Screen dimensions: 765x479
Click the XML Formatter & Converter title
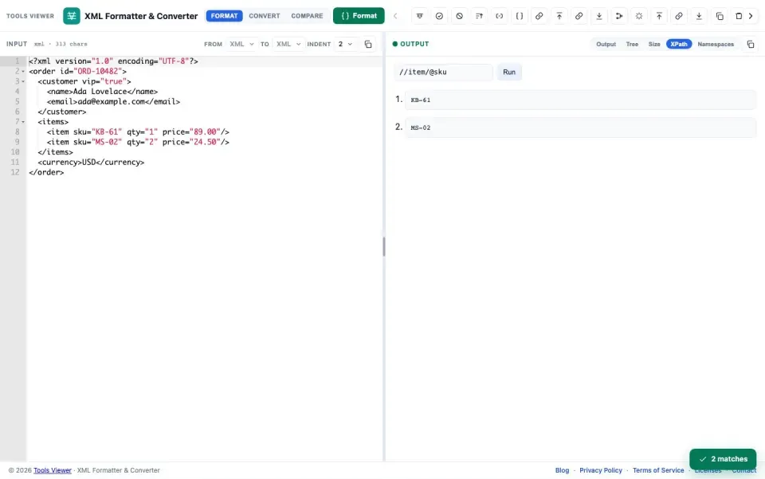[x=141, y=16]
